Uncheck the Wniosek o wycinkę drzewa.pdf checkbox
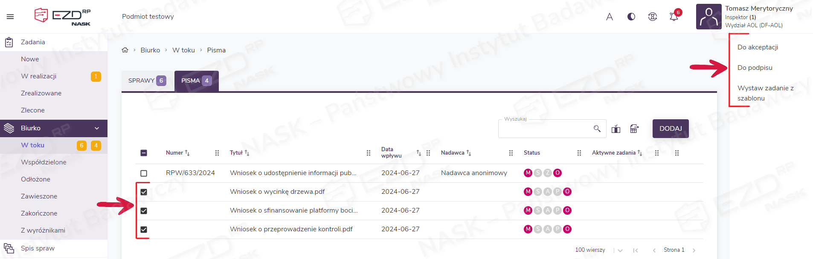This screenshot has width=813, height=259. (x=144, y=192)
